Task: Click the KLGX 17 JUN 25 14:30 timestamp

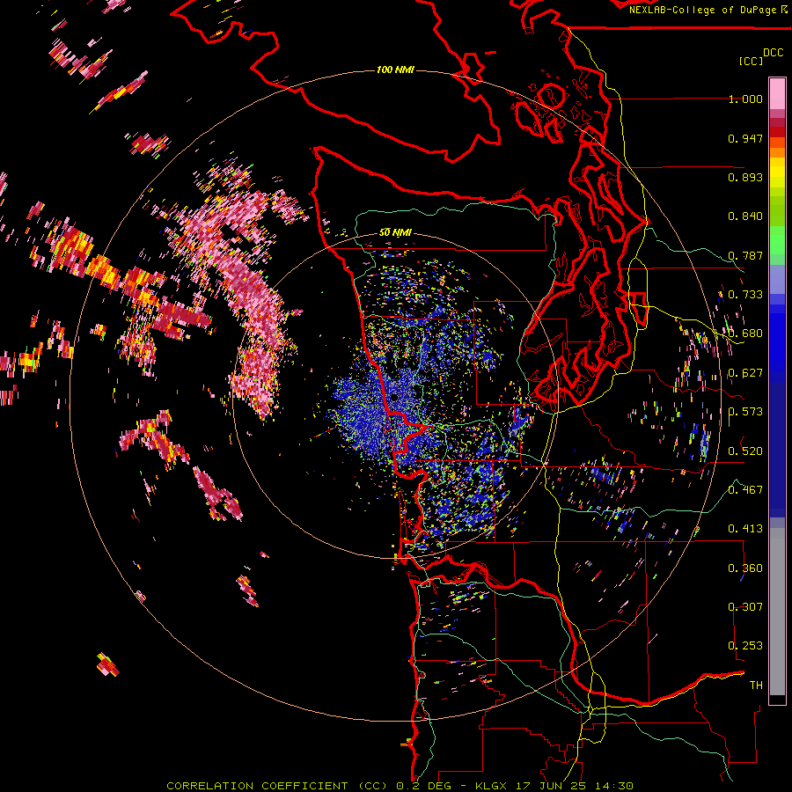Action: [554, 786]
